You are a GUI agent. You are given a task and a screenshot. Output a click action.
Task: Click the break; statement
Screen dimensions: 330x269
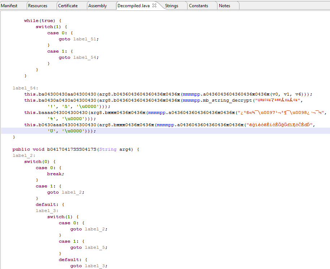[56, 174]
